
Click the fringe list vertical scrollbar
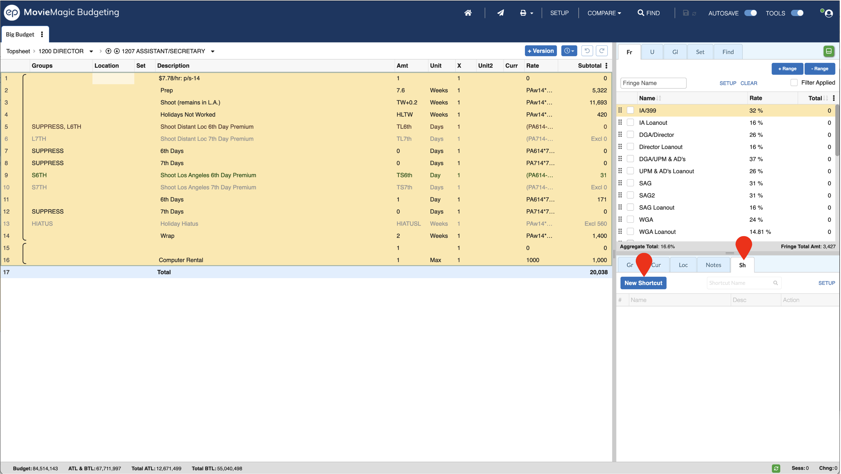(x=838, y=130)
